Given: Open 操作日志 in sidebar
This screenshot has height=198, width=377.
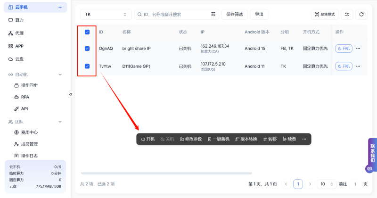Looking at the screenshot, I should (x=26, y=156).
